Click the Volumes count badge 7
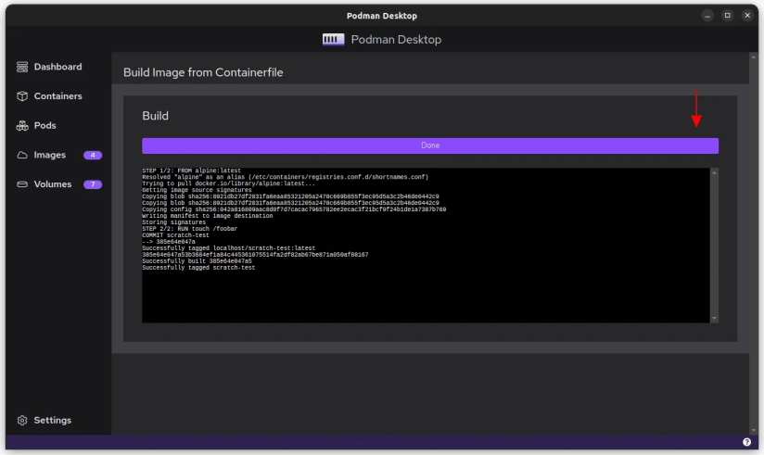This screenshot has width=764, height=455. coord(93,184)
